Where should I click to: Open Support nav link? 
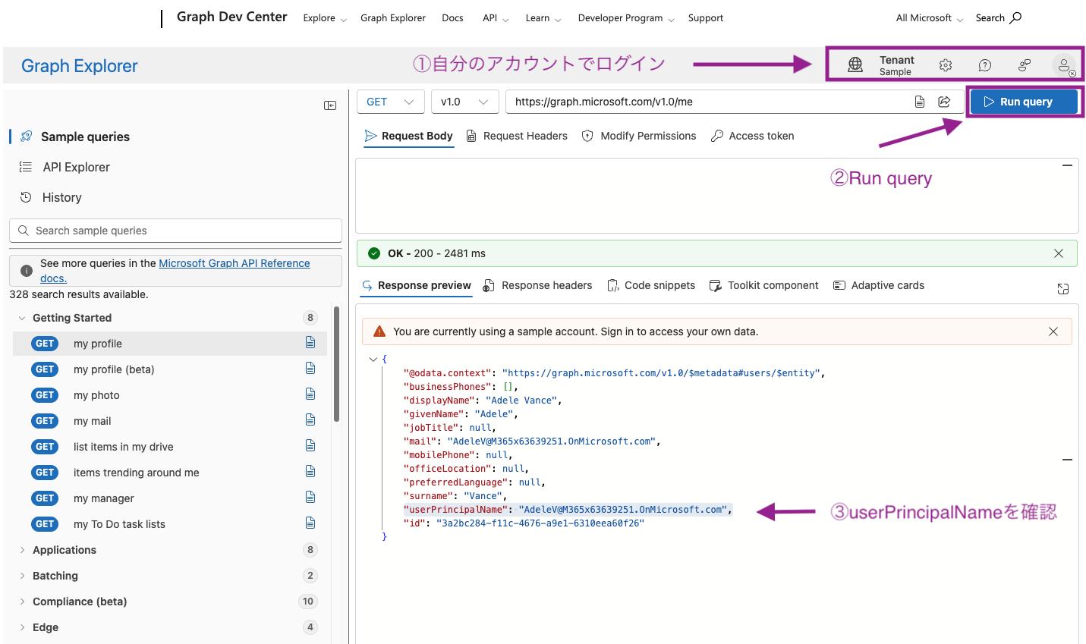tap(706, 18)
